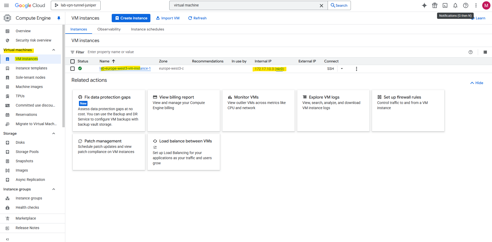Open the hamburger navigation menu
Image resolution: width=492 pixels, height=242 pixels.
(x=6, y=5)
